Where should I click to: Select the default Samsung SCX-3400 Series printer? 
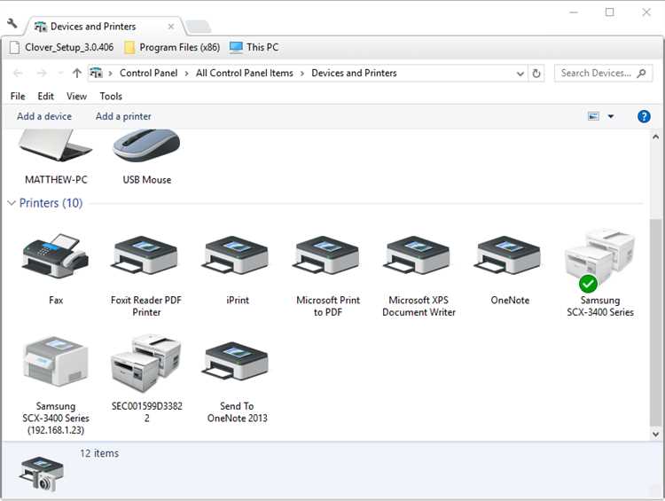[599, 260]
